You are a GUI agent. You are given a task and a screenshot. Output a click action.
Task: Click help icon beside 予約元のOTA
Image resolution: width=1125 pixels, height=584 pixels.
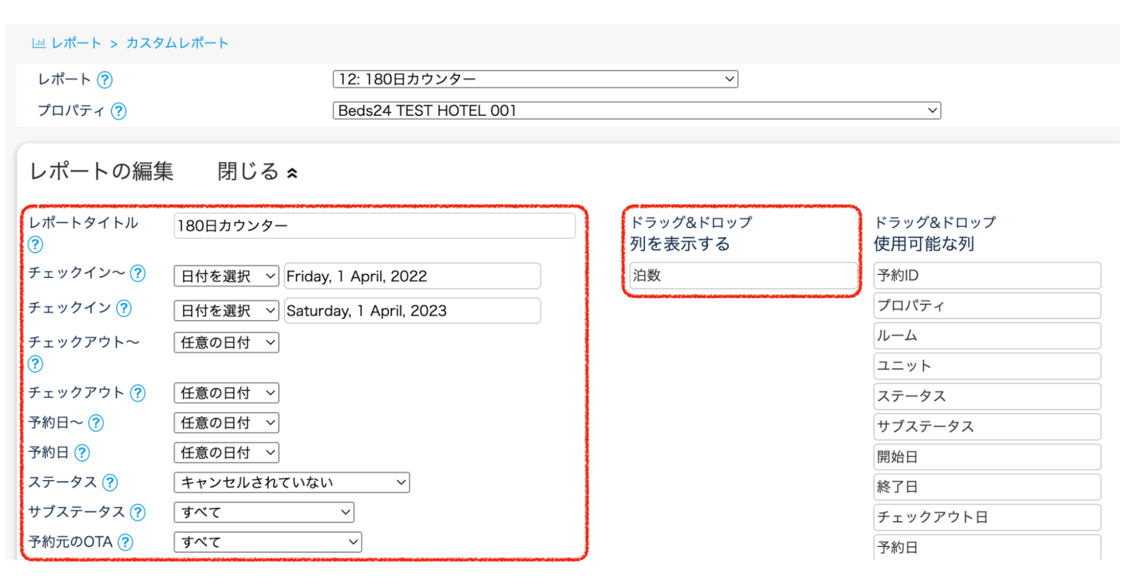point(126,542)
